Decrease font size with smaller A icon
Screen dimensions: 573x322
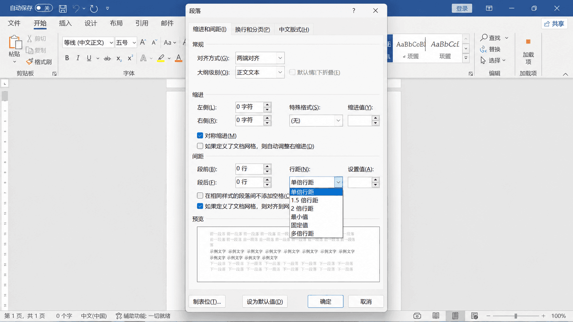tap(154, 42)
